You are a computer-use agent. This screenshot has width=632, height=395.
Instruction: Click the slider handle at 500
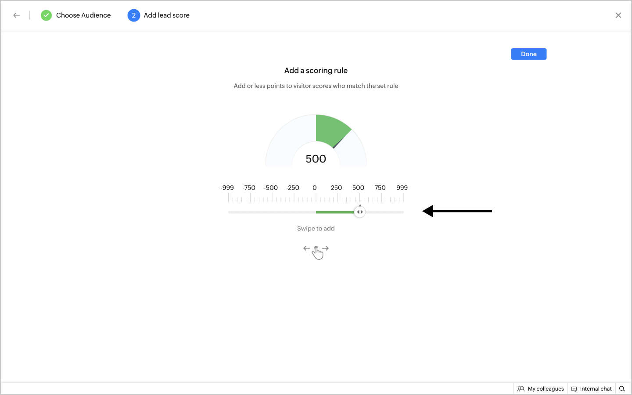coord(360,212)
